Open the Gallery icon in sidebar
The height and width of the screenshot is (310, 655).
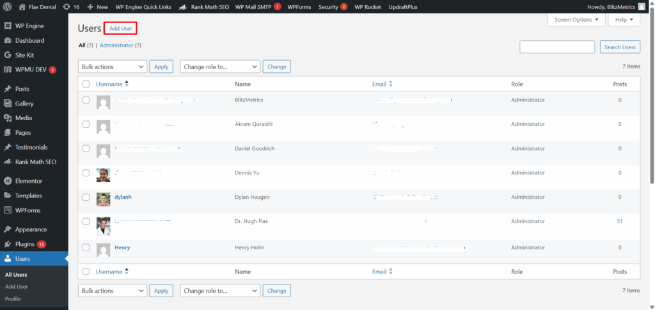point(8,104)
